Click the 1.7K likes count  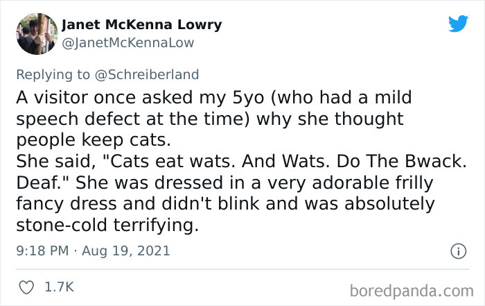(60, 286)
